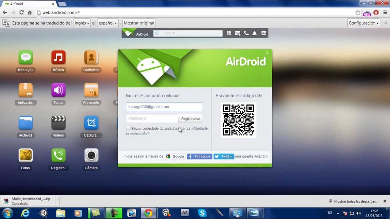Bookmark page with the star icon

358,12
